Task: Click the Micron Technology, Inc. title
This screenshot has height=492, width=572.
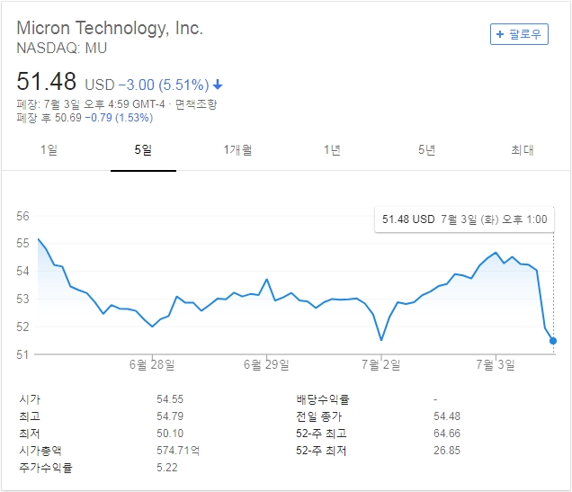Action: [110, 28]
